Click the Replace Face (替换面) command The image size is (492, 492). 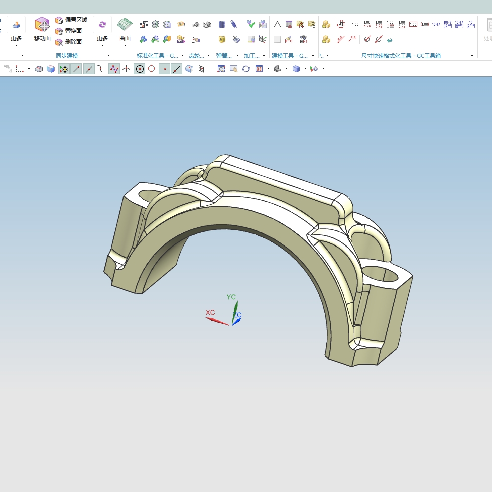68,31
